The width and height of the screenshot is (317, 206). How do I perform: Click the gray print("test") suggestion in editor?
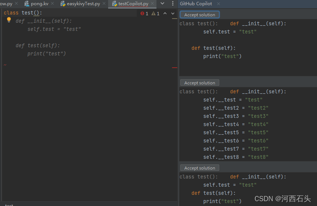[x=47, y=54]
